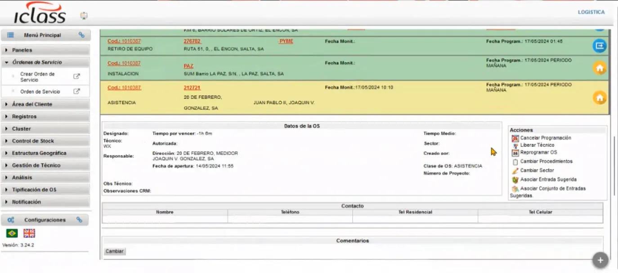The image size is (618, 273).
Task: Expand the Estructura Geográfica section
Action: (x=45, y=153)
